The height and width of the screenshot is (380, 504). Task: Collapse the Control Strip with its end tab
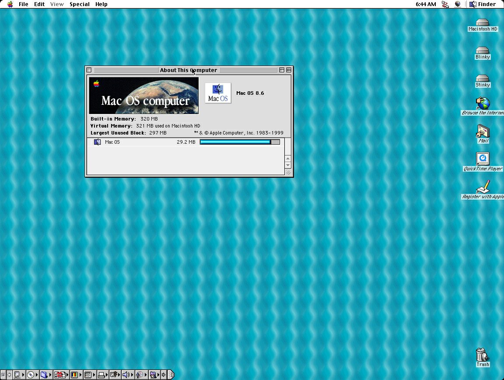pyautogui.click(x=171, y=375)
